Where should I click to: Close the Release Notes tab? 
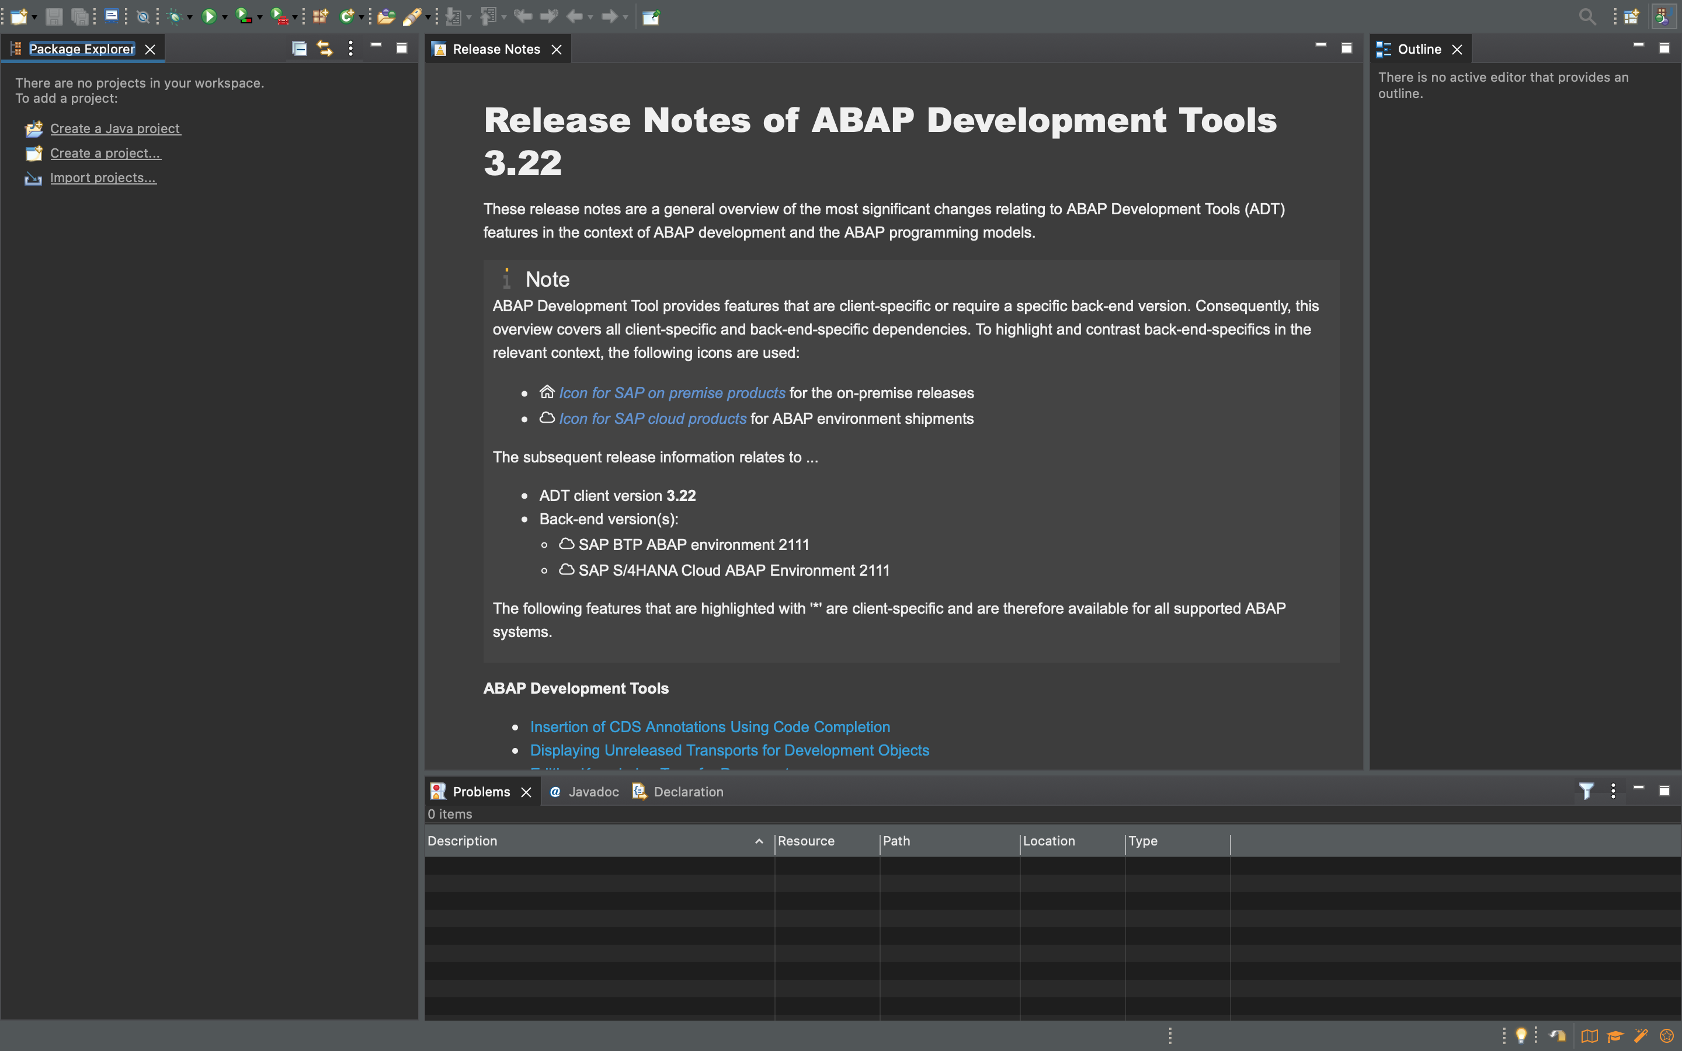(x=556, y=50)
